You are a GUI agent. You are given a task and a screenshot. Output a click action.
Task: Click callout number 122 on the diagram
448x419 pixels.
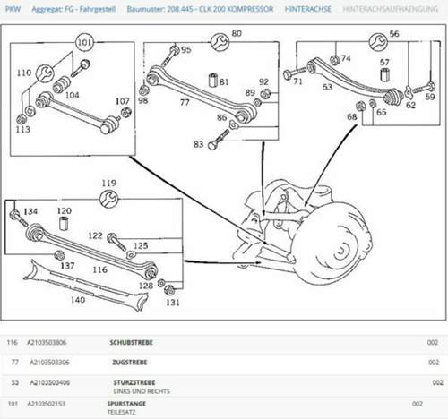coord(95,235)
